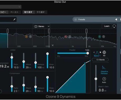Image resolution: width=121 pixels, height=100 pixels.
Task: Click the Compressor Ratio value 2.0
Action: pos(16,91)
